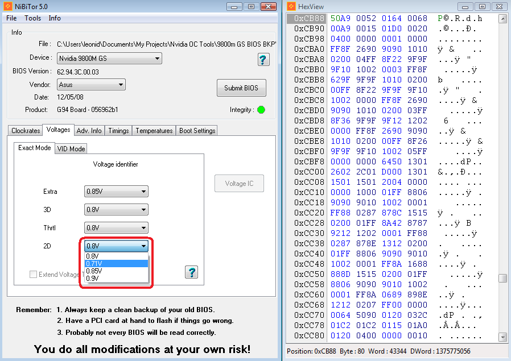511x361 pixels.
Task: Click the 0xCC48 offset in HexView
Action: [x=309, y=264]
